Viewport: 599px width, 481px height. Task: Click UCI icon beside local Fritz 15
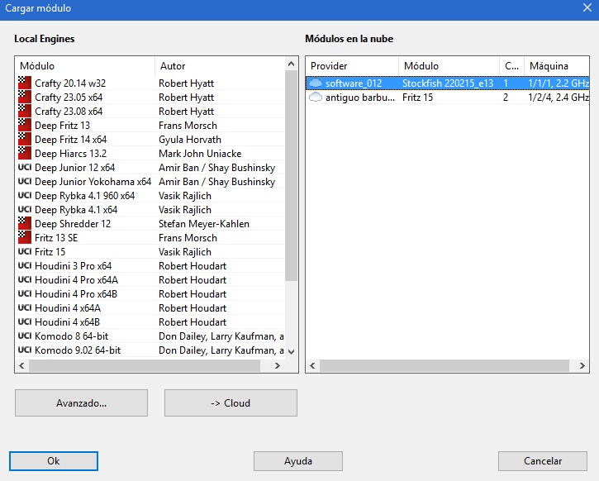[x=25, y=251]
